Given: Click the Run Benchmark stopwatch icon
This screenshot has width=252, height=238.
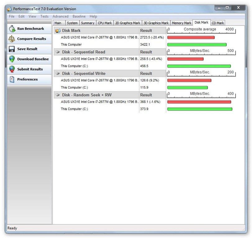Looking at the screenshot, I should click(12, 29).
